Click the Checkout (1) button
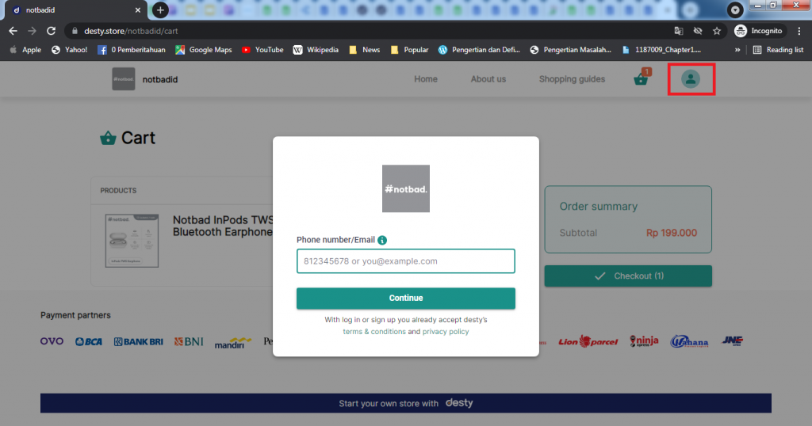The height and width of the screenshot is (426, 812). coord(628,276)
